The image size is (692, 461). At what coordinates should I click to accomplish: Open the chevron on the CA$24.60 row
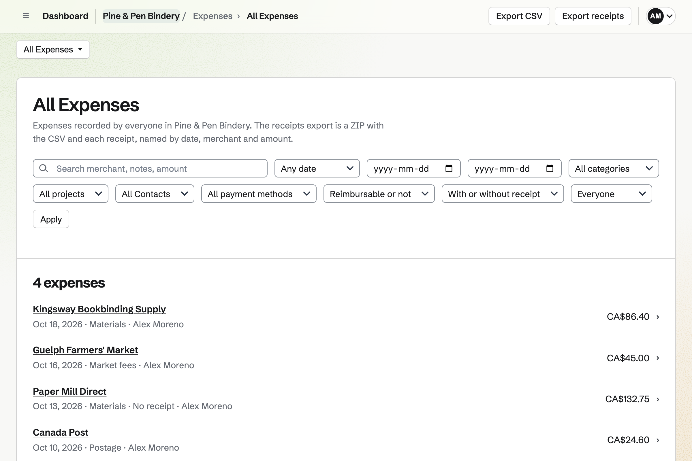[x=658, y=440]
